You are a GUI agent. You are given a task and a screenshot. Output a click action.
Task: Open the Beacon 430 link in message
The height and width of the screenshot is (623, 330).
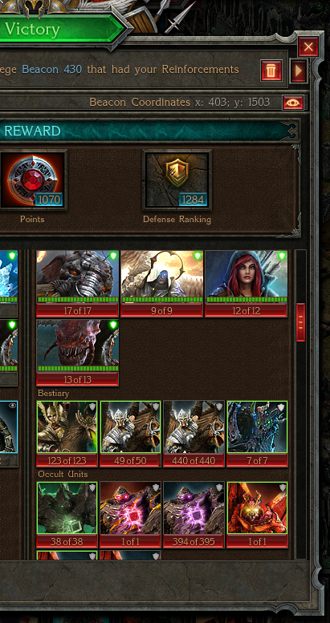pyautogui.click(x=51, y=70)
